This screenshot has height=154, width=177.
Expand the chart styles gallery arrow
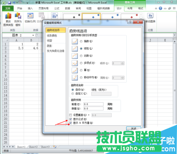tap(141, 18)
